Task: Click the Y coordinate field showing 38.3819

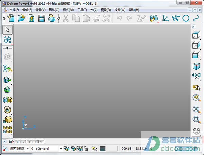Action: 141,149
